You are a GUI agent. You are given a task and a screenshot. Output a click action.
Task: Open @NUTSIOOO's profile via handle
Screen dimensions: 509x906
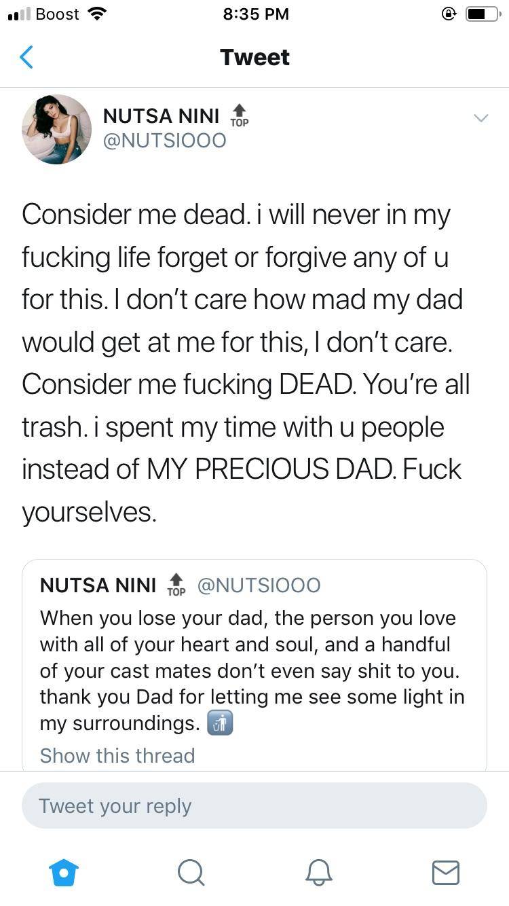click(165, 140)
